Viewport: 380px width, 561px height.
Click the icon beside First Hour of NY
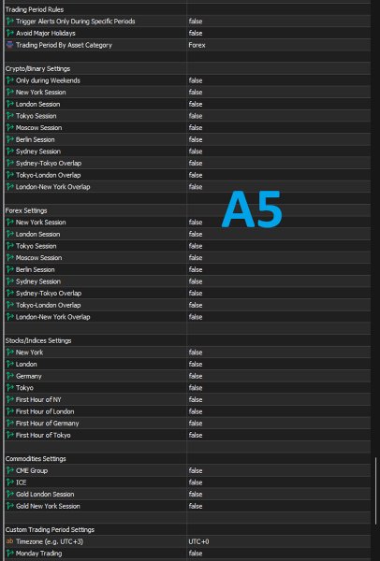pyautogui.click(x=10, y=399)
